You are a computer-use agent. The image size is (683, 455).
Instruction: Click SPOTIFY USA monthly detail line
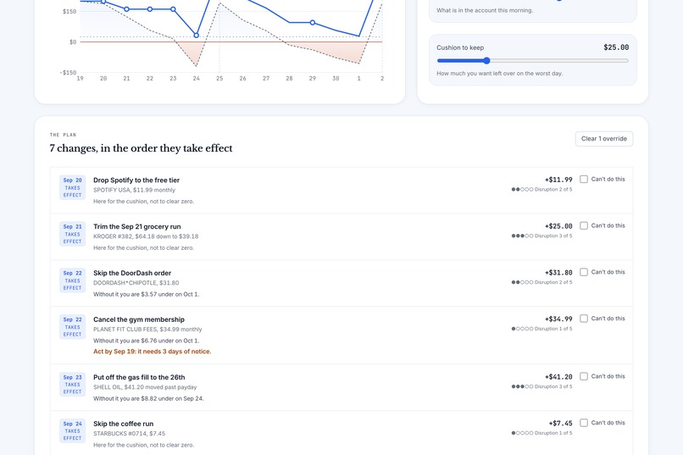click(x=134, y=190)
